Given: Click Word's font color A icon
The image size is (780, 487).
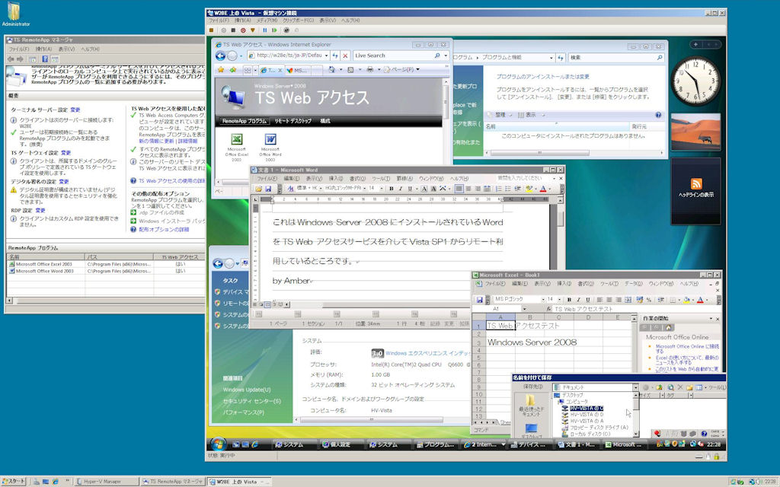Looking at the screenshot, I should pyautogui.click(x=542, y=189).
